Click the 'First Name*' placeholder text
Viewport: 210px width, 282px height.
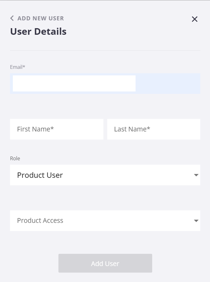point(35,129)
